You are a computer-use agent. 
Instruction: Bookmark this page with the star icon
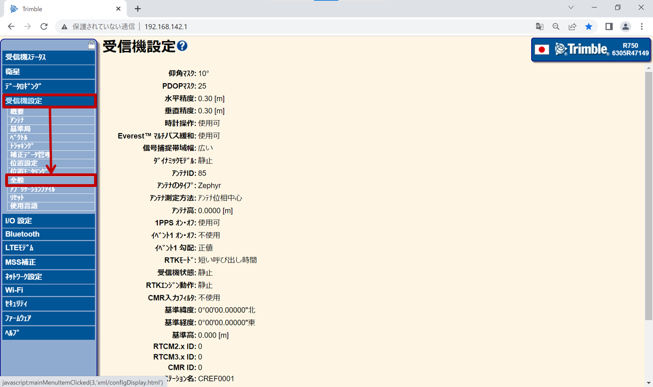(x=589, y=27)
